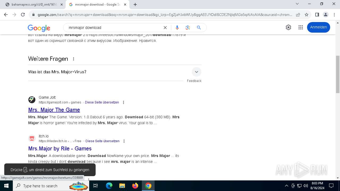Translate the Game Jolt result page

(x=102, y=102)
